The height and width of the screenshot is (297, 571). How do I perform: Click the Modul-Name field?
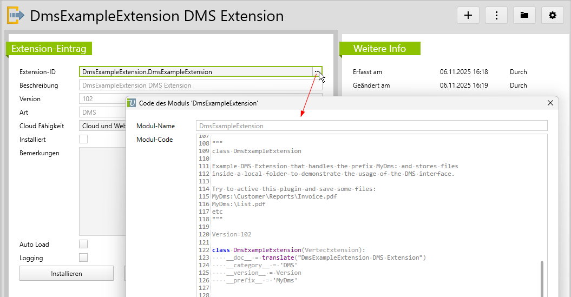[x=371, y=126]
